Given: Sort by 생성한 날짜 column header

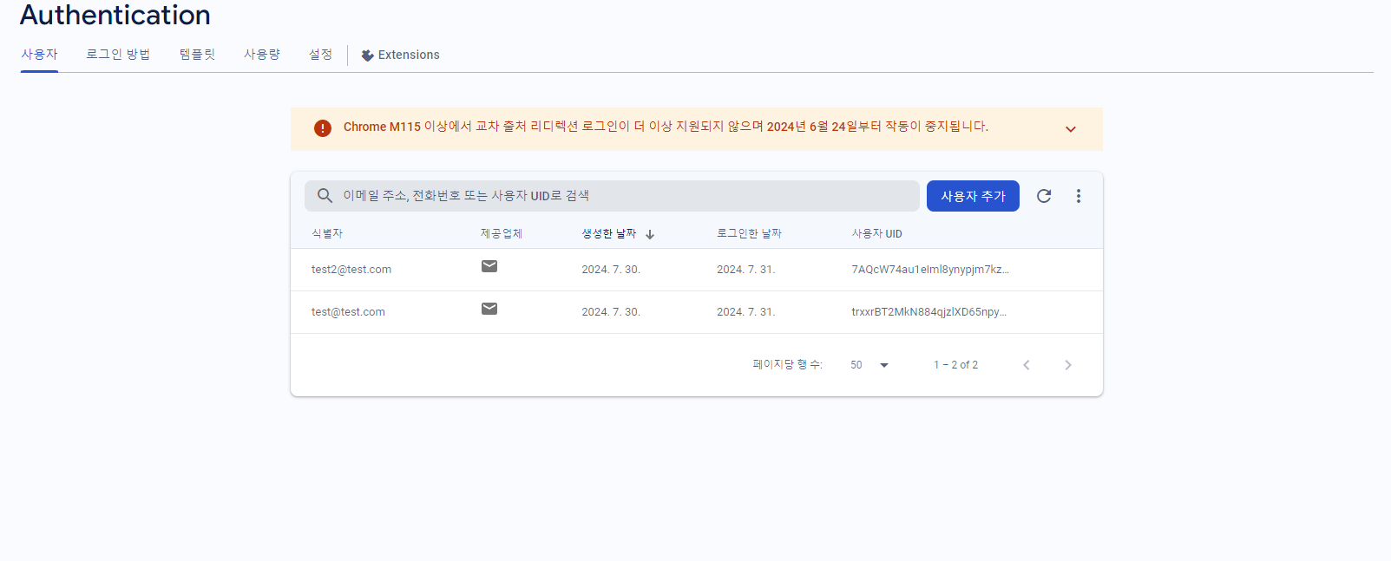Looking at the screenshot, I should (x=609, y=234).
